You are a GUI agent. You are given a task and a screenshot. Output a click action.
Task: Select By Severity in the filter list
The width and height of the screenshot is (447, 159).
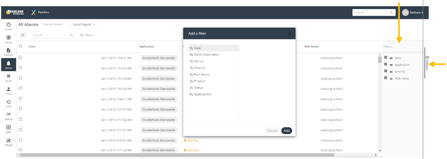(197, 68)
